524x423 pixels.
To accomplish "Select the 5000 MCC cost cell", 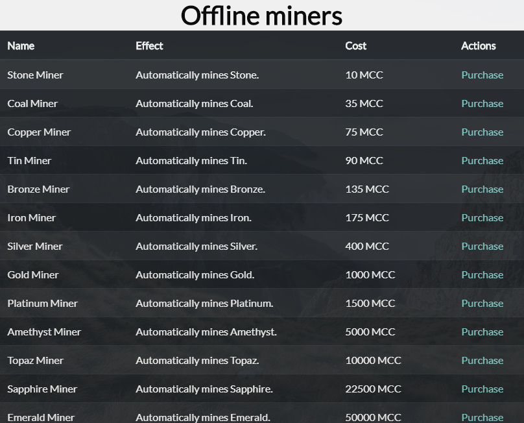I will tap(370, 332).
